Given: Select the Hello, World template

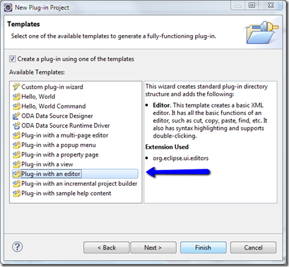Looking at the screenshot, I should click(x=38, y=96).
